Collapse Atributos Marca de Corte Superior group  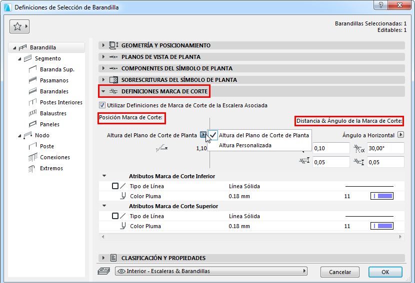(104, 206)
